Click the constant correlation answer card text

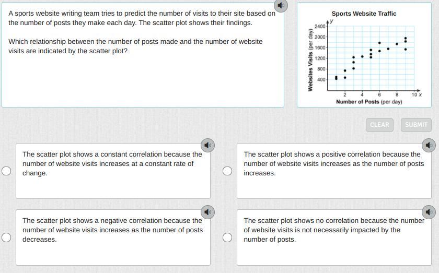(x=112, y=163)
